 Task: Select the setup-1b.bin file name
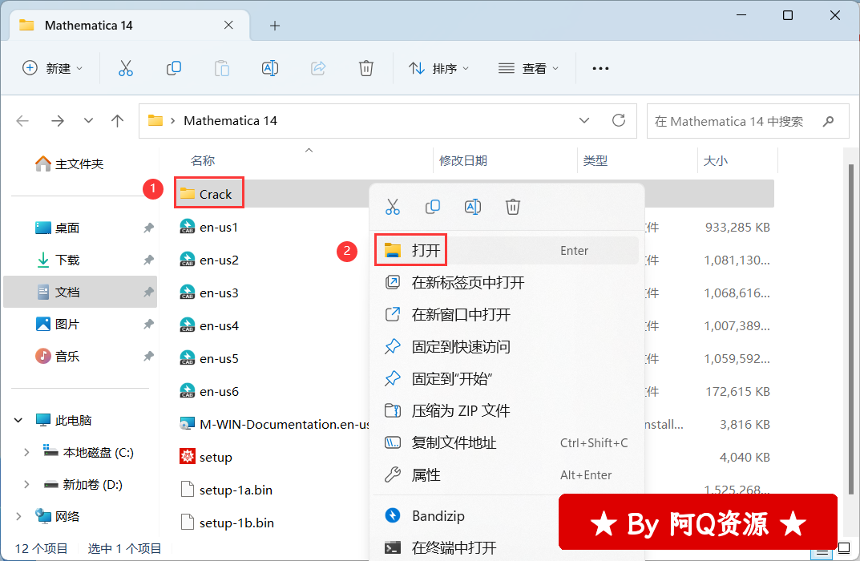[236, 523]
